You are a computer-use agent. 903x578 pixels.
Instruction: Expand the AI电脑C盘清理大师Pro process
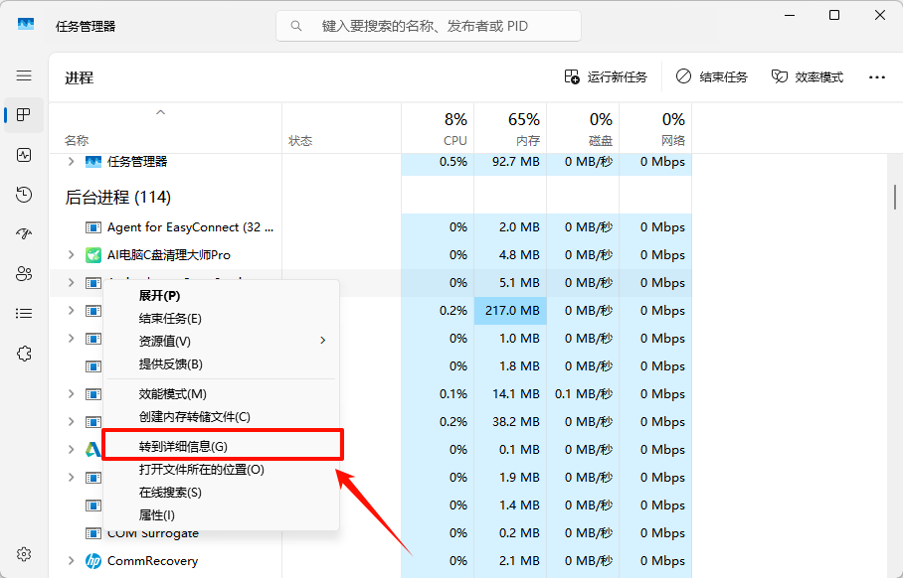tap(71, 255)
